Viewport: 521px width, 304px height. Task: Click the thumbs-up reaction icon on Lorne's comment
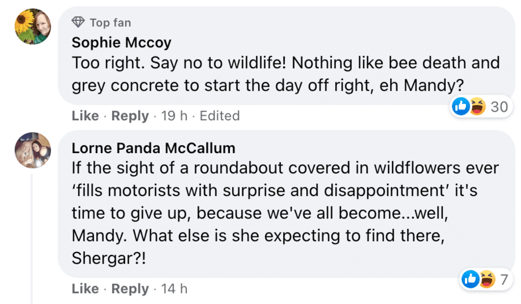tap(471, 280)
